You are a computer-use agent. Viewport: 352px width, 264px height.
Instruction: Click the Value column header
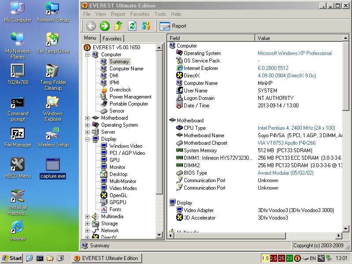tap(299, 38)
